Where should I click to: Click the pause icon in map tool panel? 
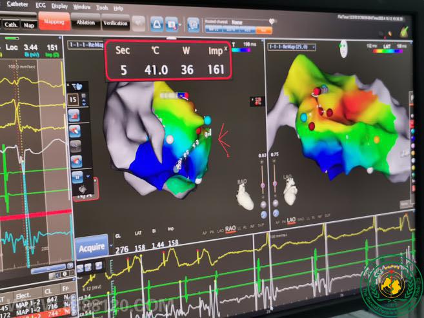click(x=76, y=175)
